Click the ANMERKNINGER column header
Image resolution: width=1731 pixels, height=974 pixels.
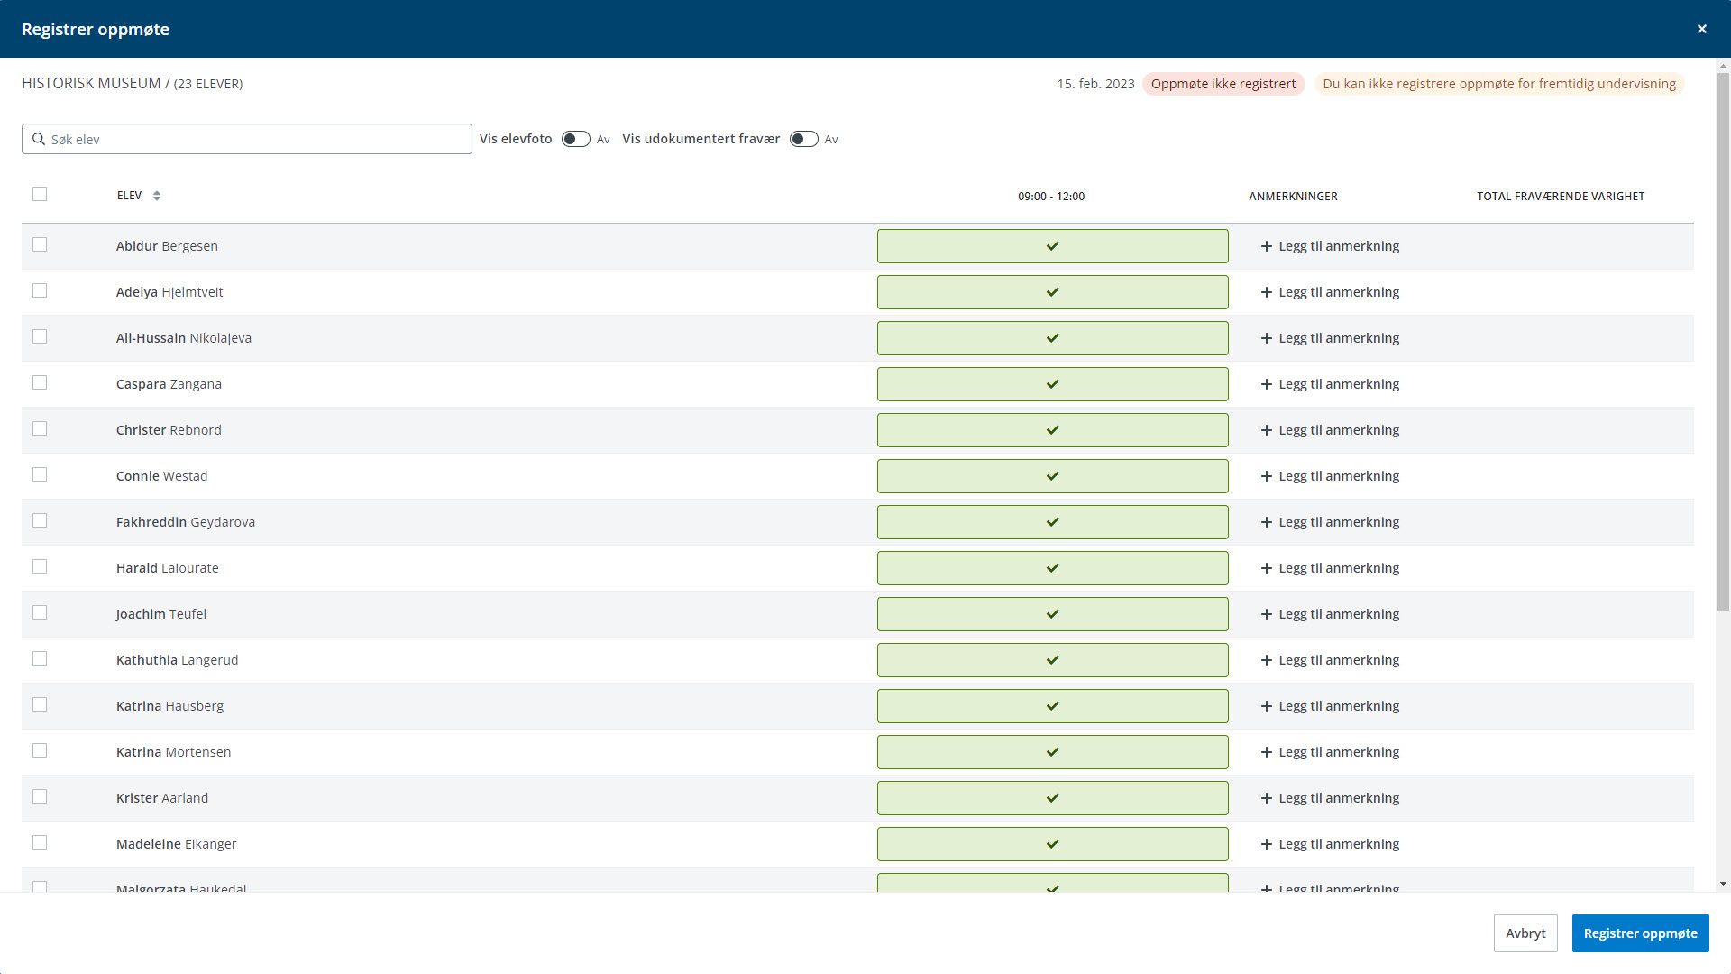coord(1293,196)
